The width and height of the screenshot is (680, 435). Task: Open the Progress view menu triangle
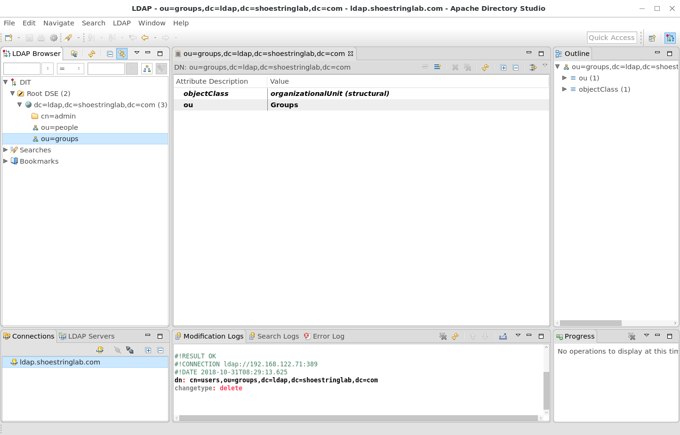coord(647,335)
